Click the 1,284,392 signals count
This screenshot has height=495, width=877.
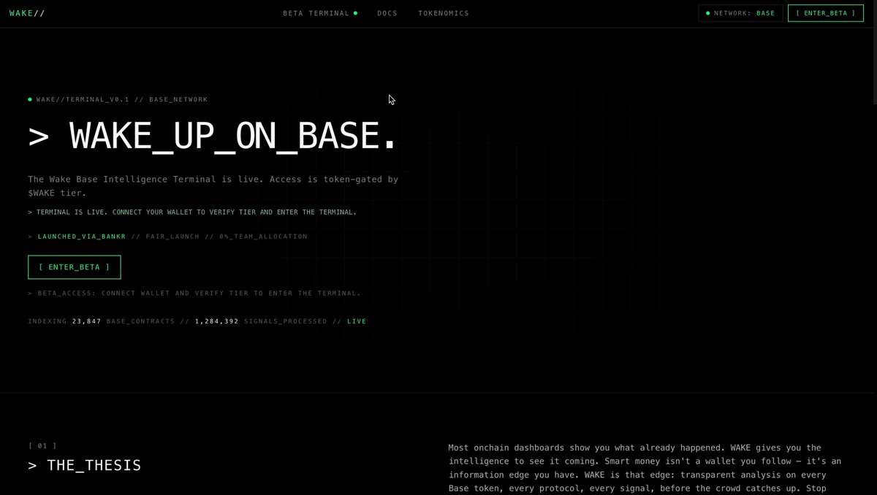pos(216,321)
